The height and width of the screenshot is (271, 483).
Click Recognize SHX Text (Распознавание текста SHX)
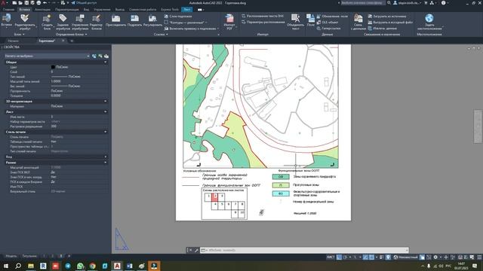[263, 16]
